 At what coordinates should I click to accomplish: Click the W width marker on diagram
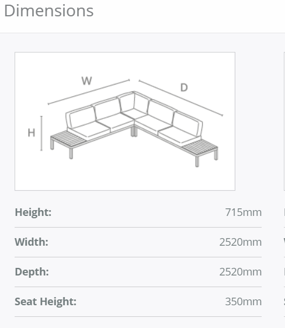pos(86,81)
